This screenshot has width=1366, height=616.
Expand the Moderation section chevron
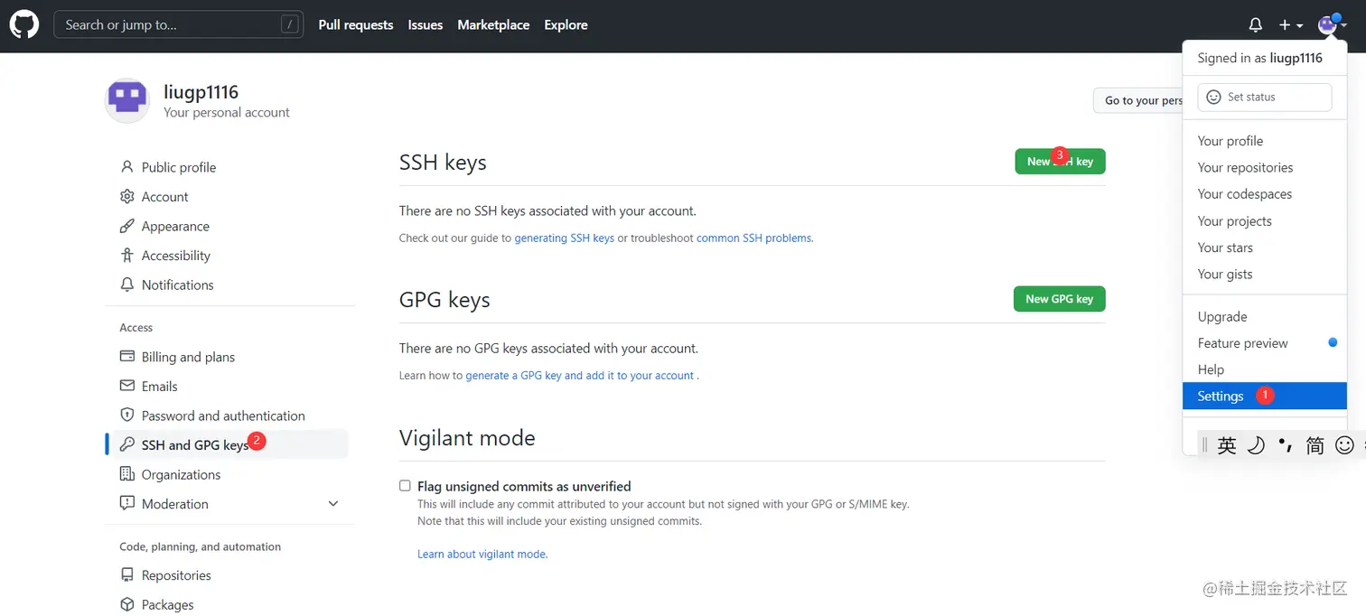tap(333, 504)
